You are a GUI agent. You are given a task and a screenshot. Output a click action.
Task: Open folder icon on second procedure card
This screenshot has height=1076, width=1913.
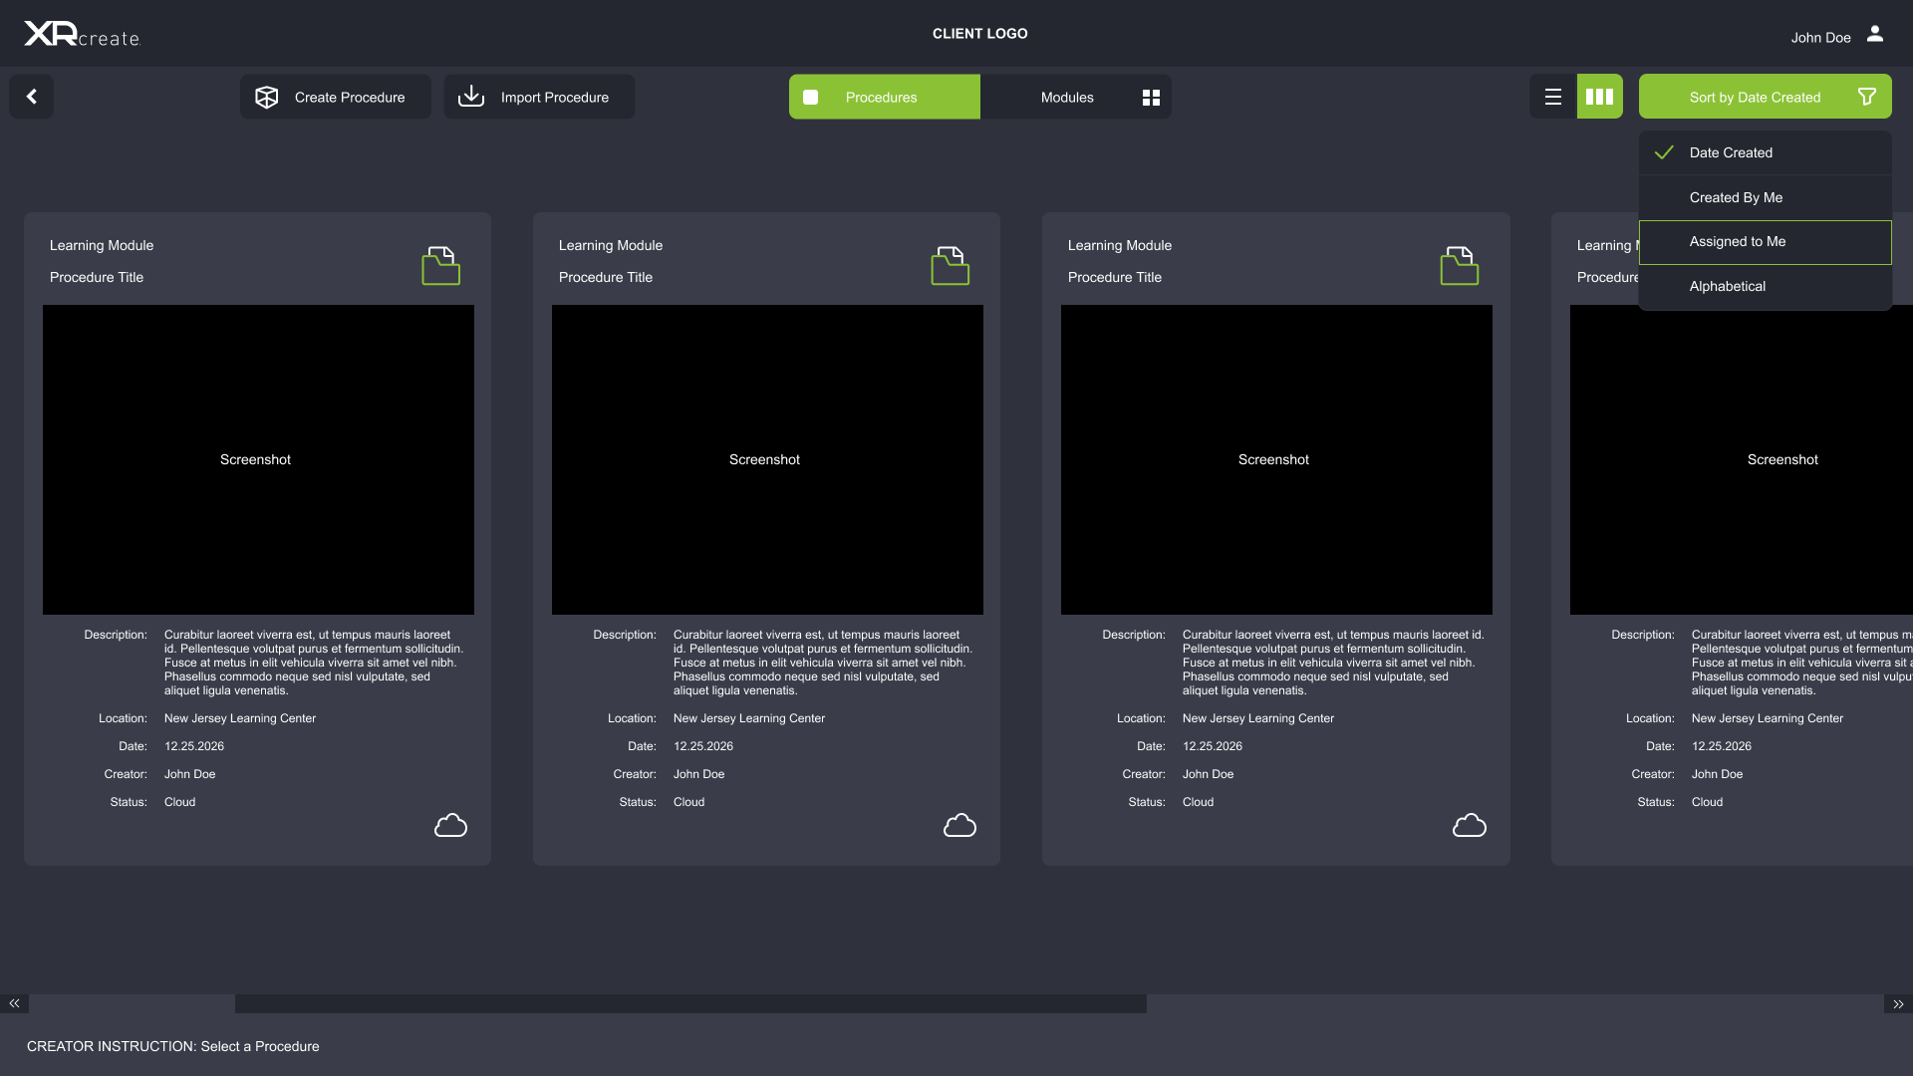point(950,266)
